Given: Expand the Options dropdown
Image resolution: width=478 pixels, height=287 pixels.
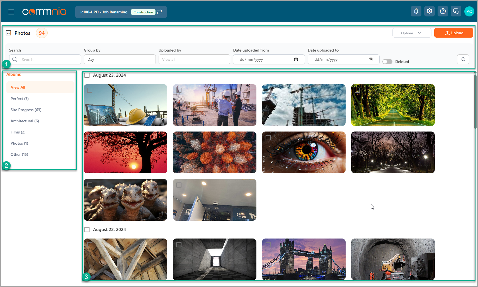Looking at the screenshot, I should [x=412, y=33].
